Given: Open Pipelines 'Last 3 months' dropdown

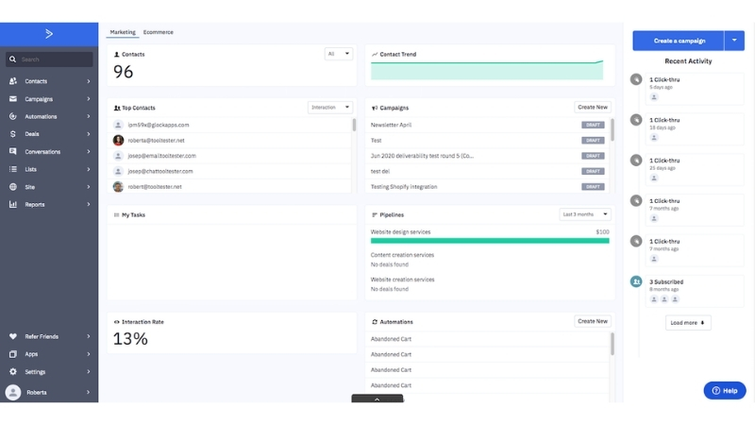Looking at the screenshot, I should click(585, 214).
